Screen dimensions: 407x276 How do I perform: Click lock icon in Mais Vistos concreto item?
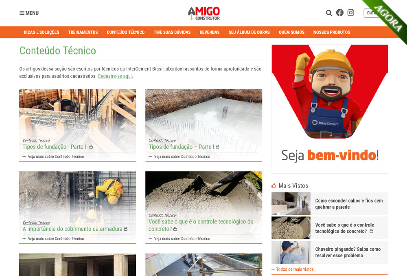coord(372,231)
